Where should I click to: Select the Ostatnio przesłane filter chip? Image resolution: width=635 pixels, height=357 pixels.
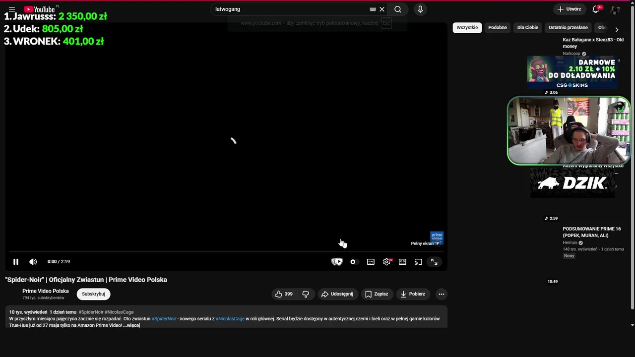pyautogui.click(x=568, y=28)
